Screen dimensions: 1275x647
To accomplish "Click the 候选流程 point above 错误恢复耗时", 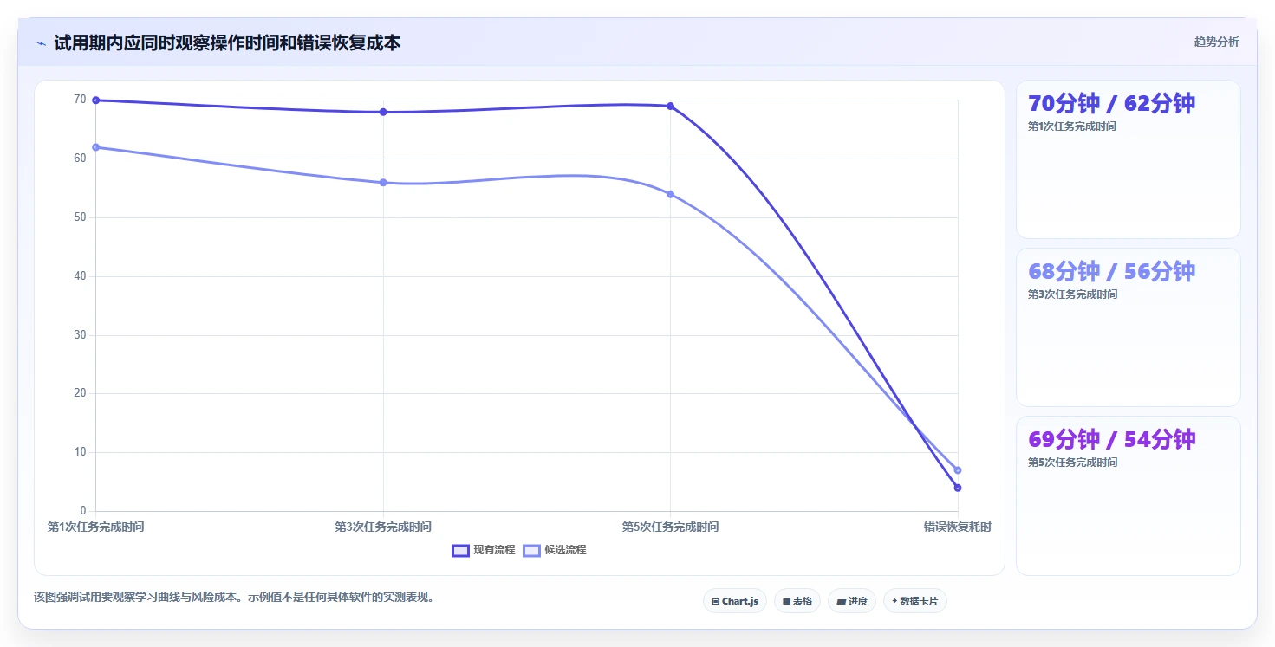I will (x=958, y=470).
